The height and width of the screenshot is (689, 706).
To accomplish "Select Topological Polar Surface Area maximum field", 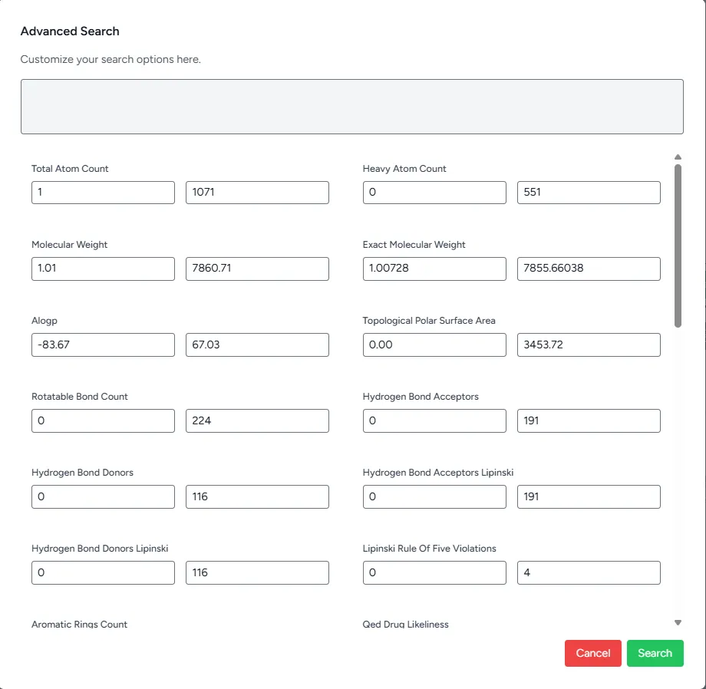I will click(589, 344).
